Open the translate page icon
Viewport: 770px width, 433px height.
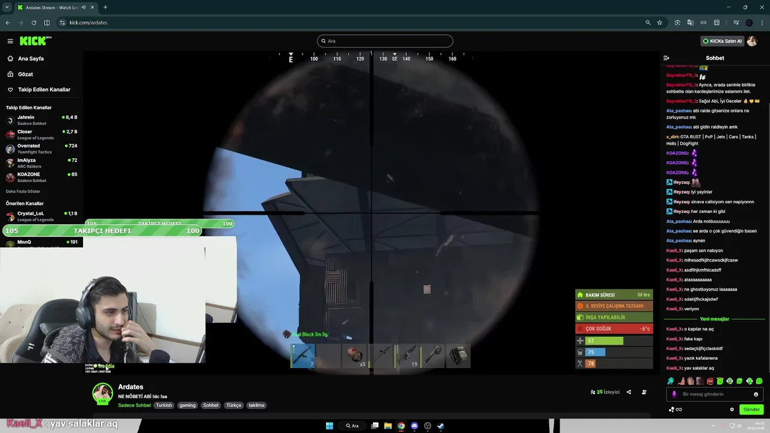point(691,23)
